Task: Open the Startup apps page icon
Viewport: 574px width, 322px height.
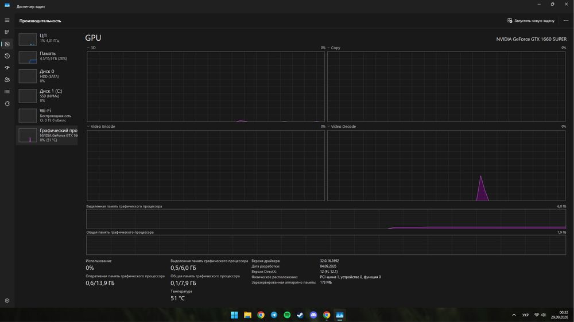Action: [7, 68]
